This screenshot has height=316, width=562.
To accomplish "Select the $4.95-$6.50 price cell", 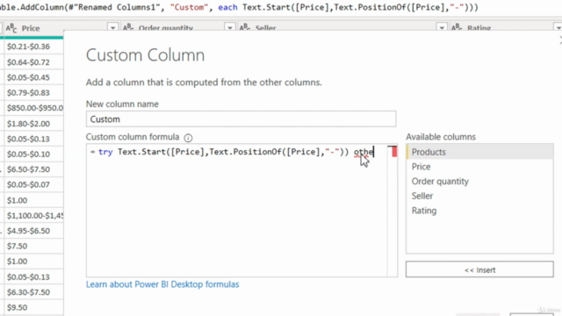I will coord(33,231).
